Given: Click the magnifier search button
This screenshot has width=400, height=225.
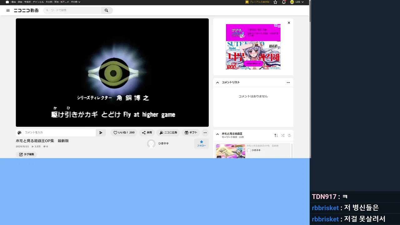Looking at the screenshot, I should point(107,10).
